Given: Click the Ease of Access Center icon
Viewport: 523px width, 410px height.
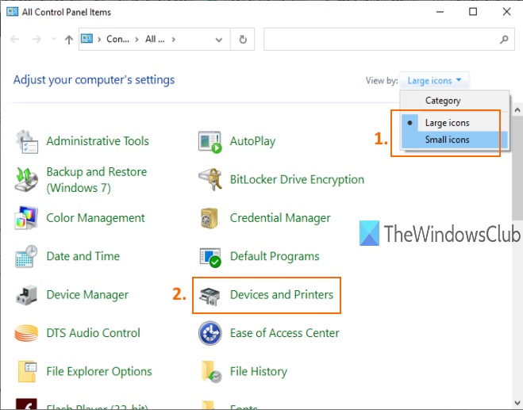Looking at the screenshot, I should coord(210,333).
